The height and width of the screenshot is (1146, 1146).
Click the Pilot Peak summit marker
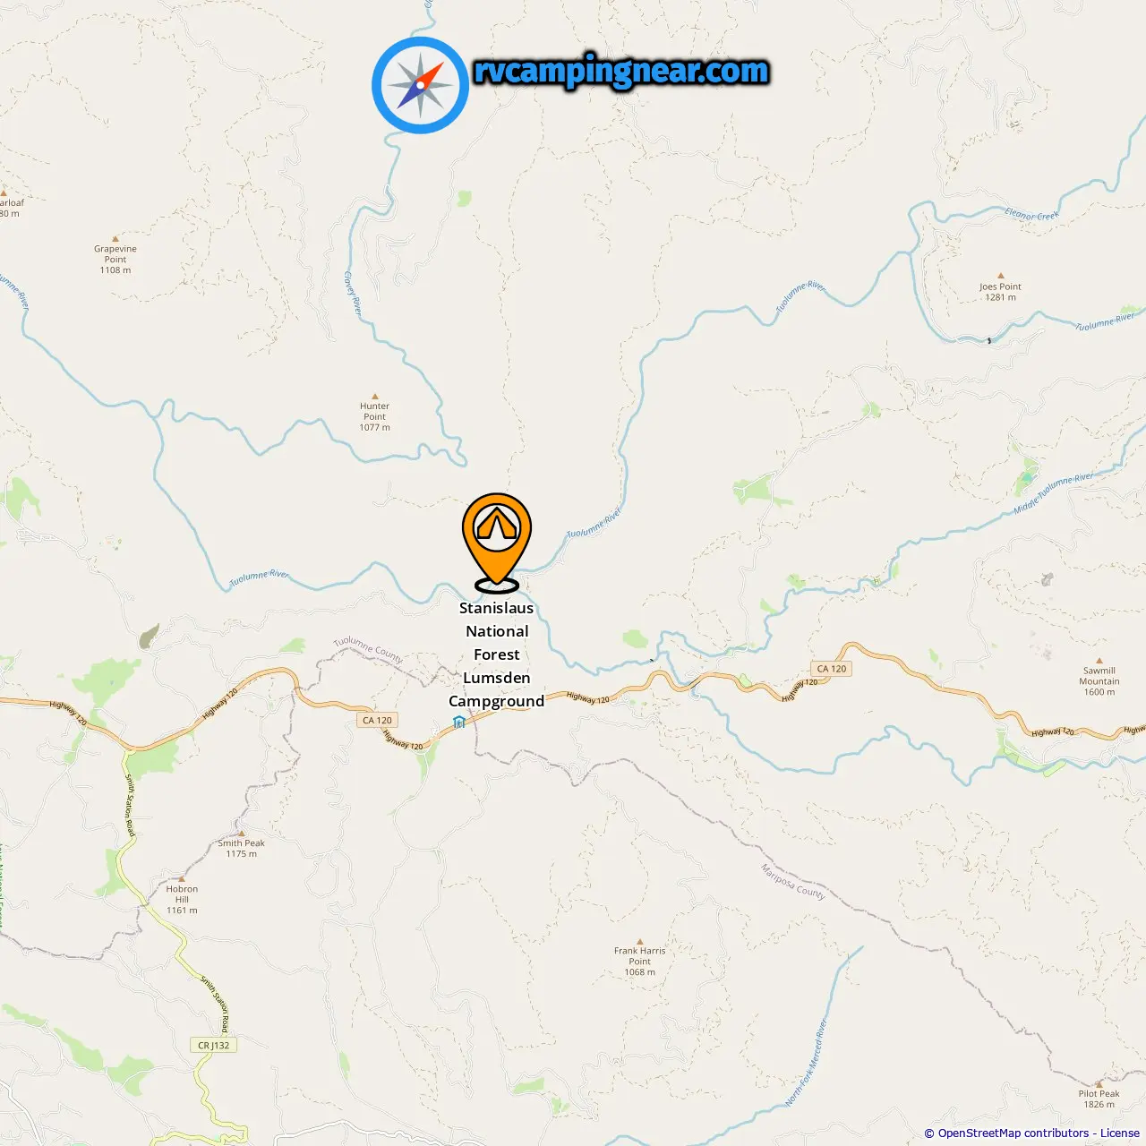(x=1099, y=1083)
